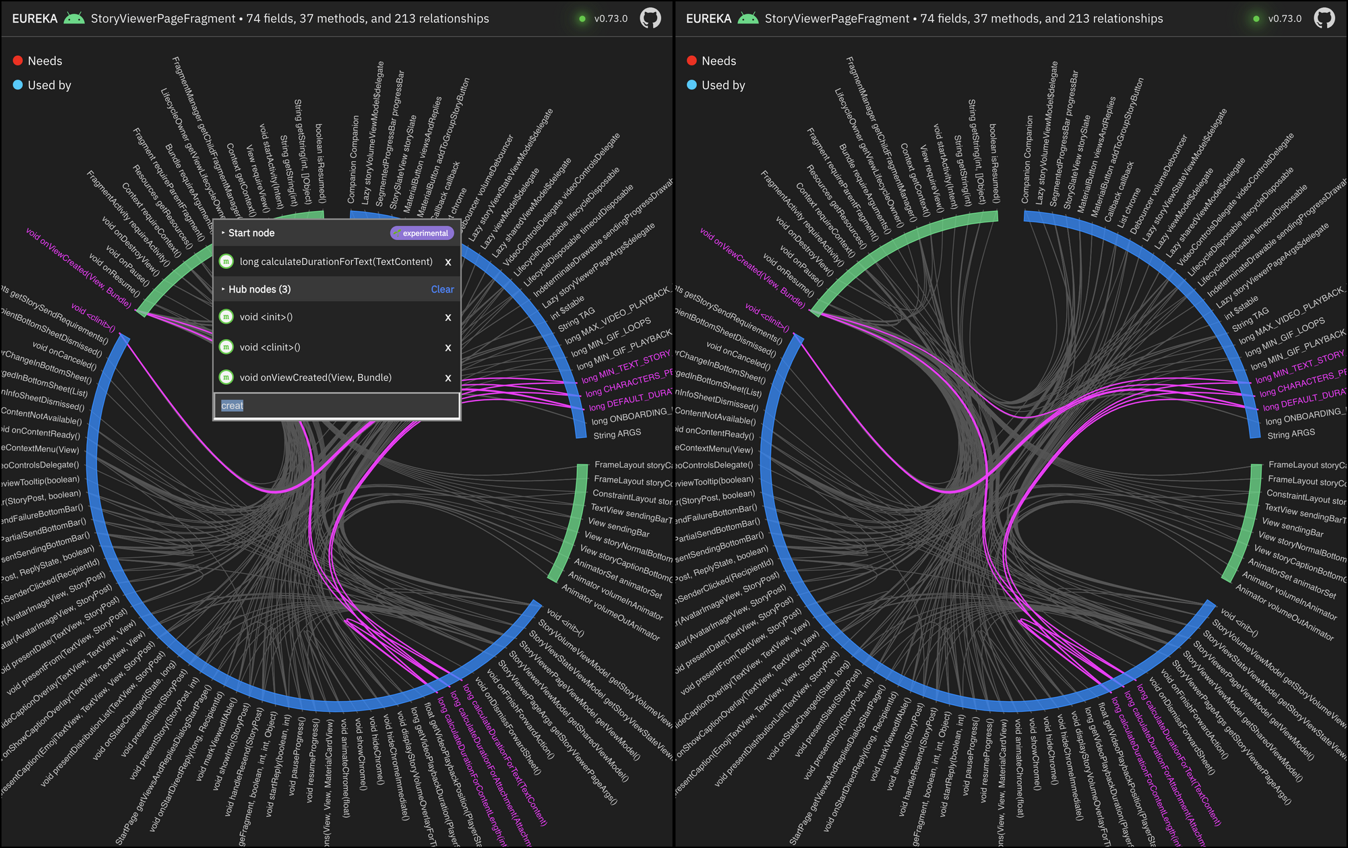The height and width of the screenshot is (848, 1348).
Task: Click the StoryViewerPageFragment title in the header
Action: 163,18
